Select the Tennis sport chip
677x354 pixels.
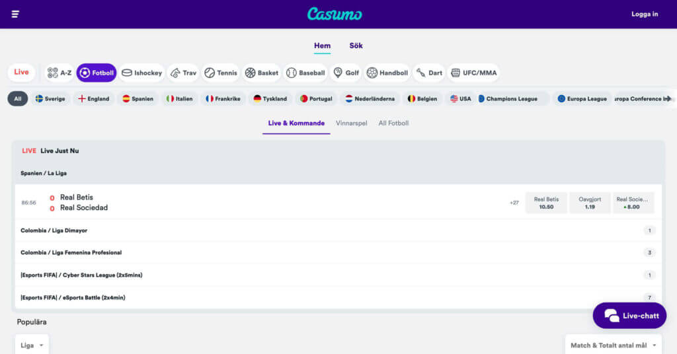221,73
